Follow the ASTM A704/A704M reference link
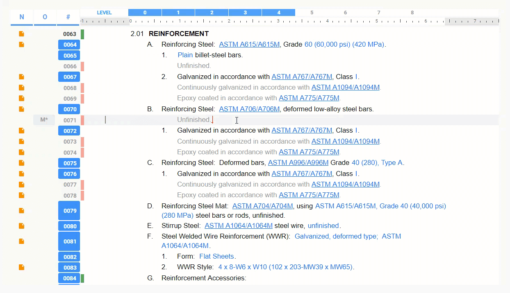This screenshot has height=293, width=510. 262,206
